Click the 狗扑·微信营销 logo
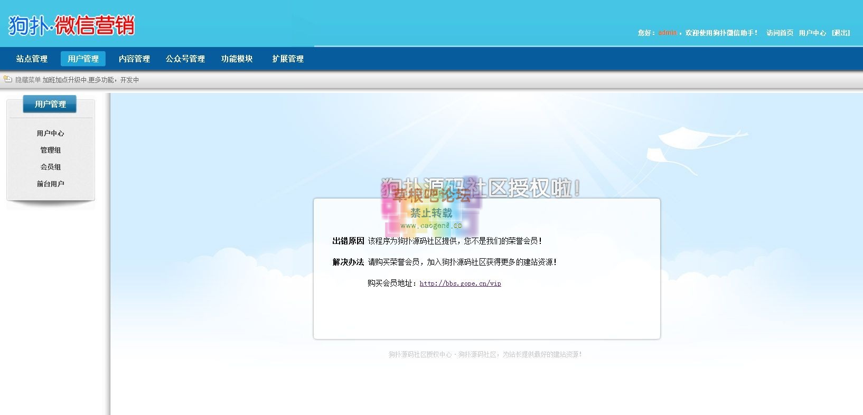 [x=71, y=25]
